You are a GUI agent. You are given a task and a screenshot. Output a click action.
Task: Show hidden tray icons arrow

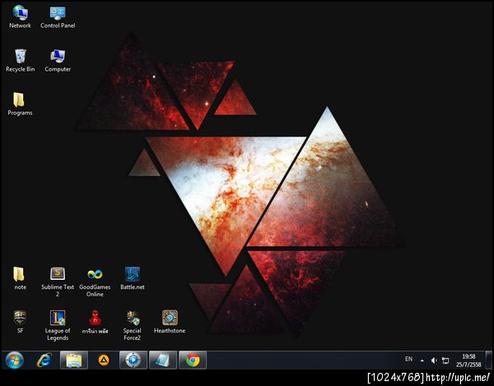(422, 360)
